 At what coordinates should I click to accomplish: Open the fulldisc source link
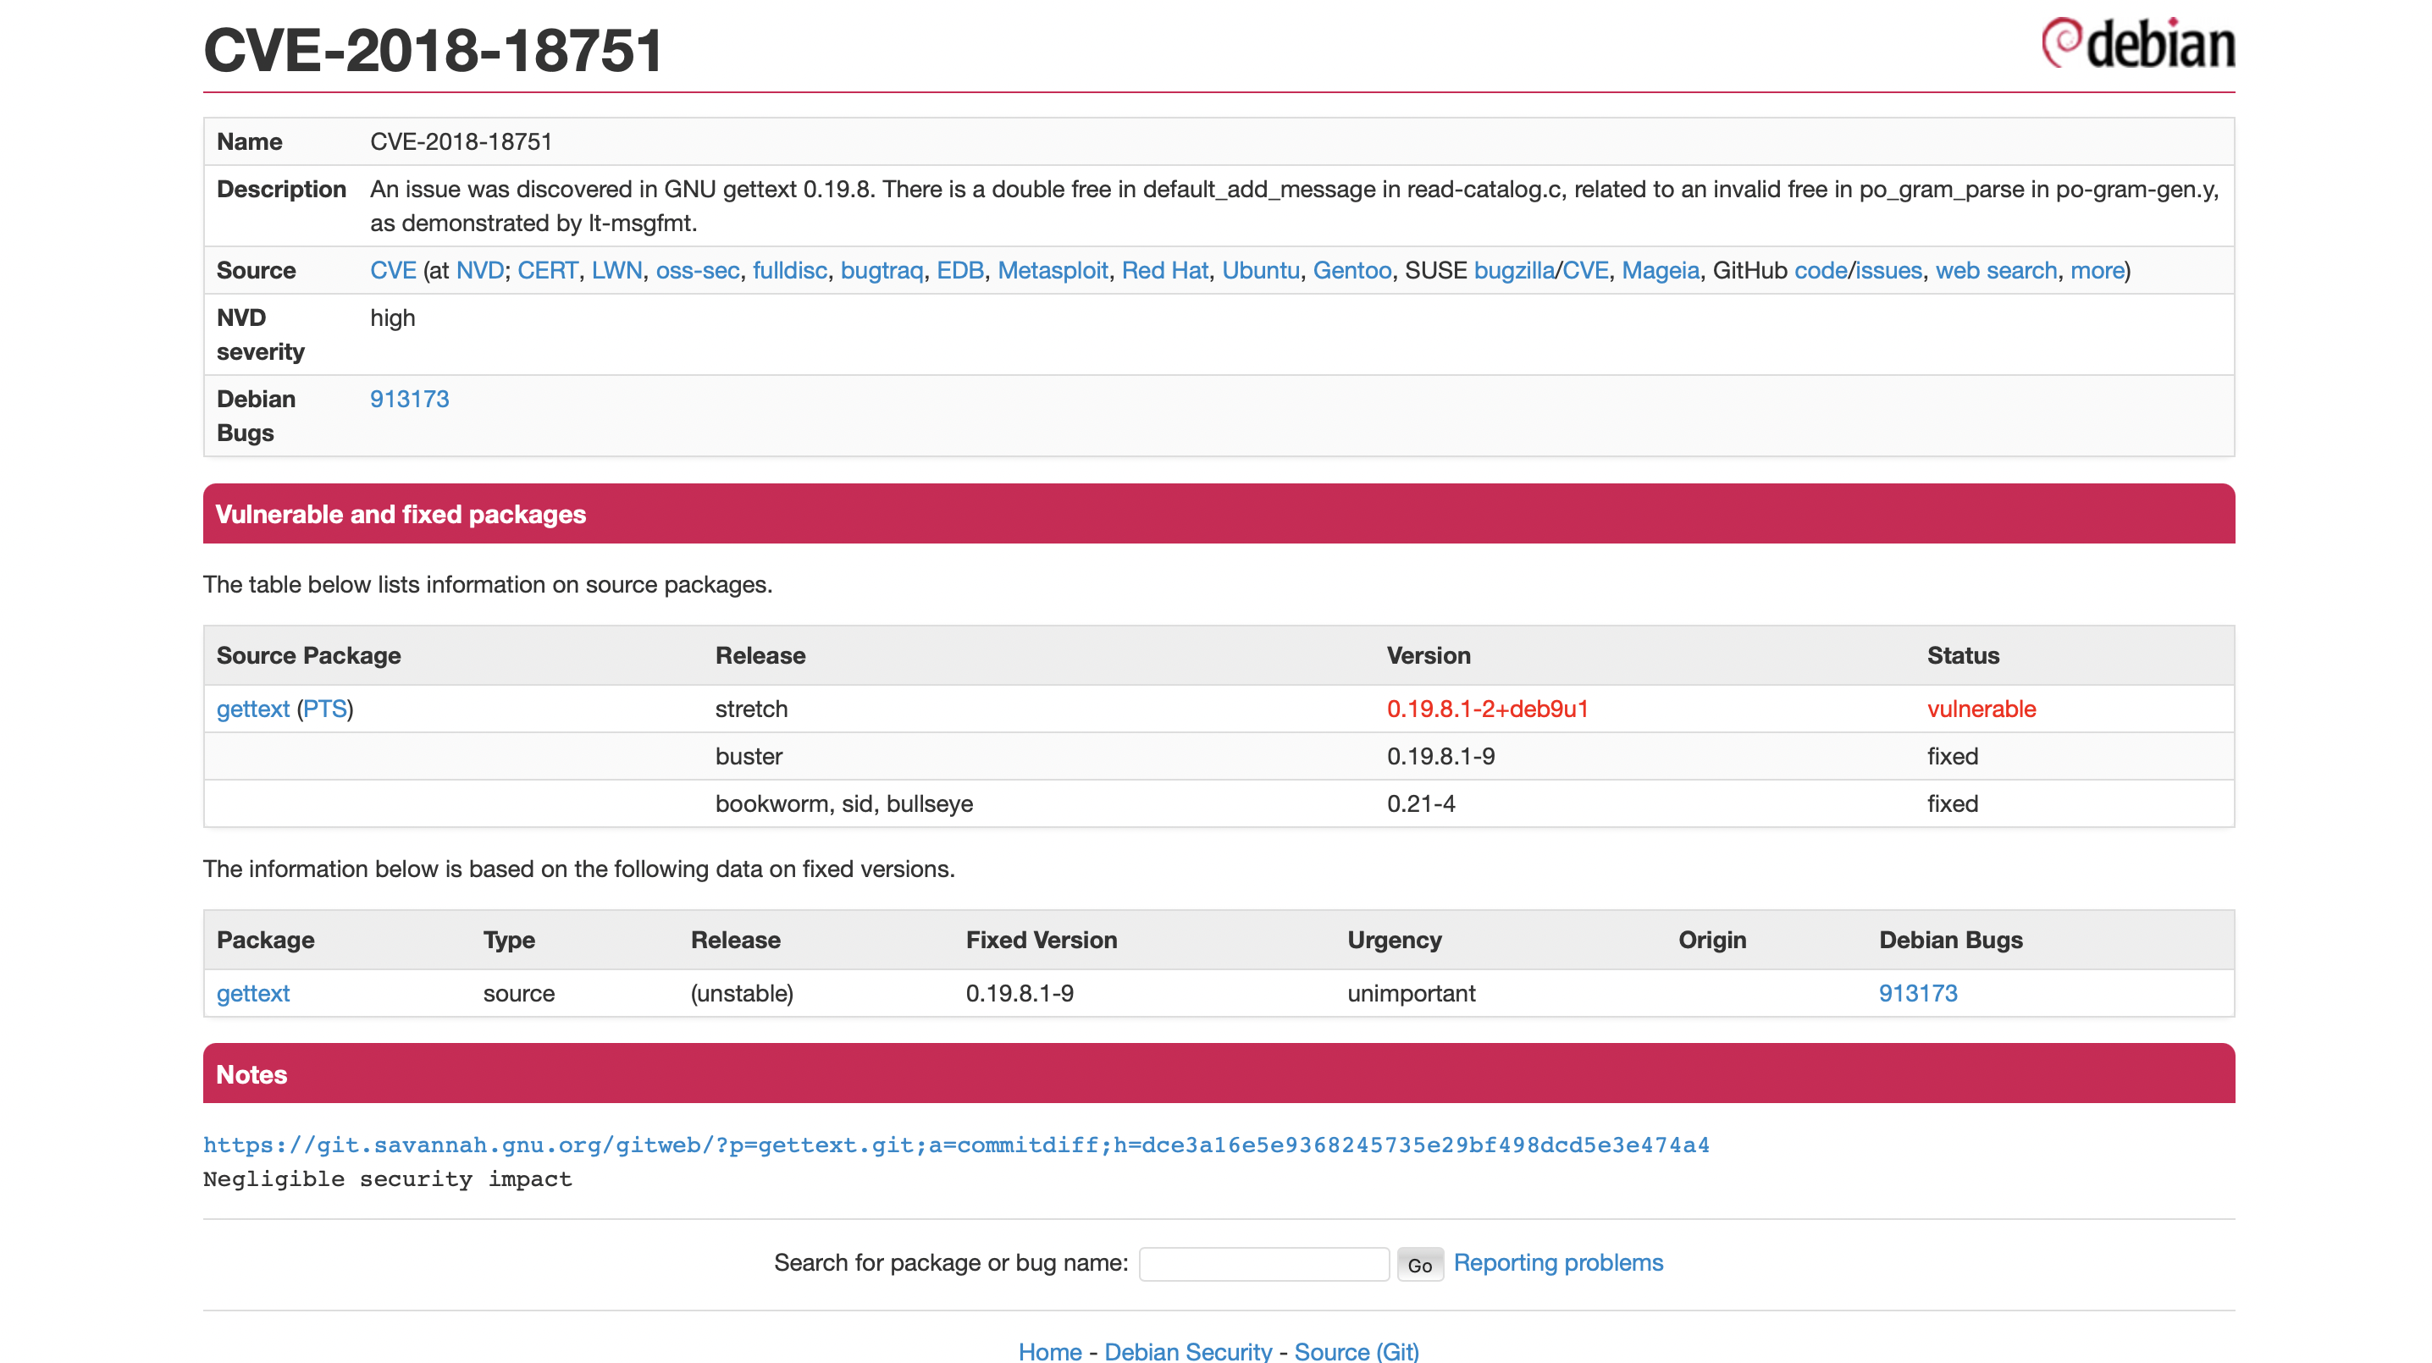pyautogui.click(x=789, y=271)
